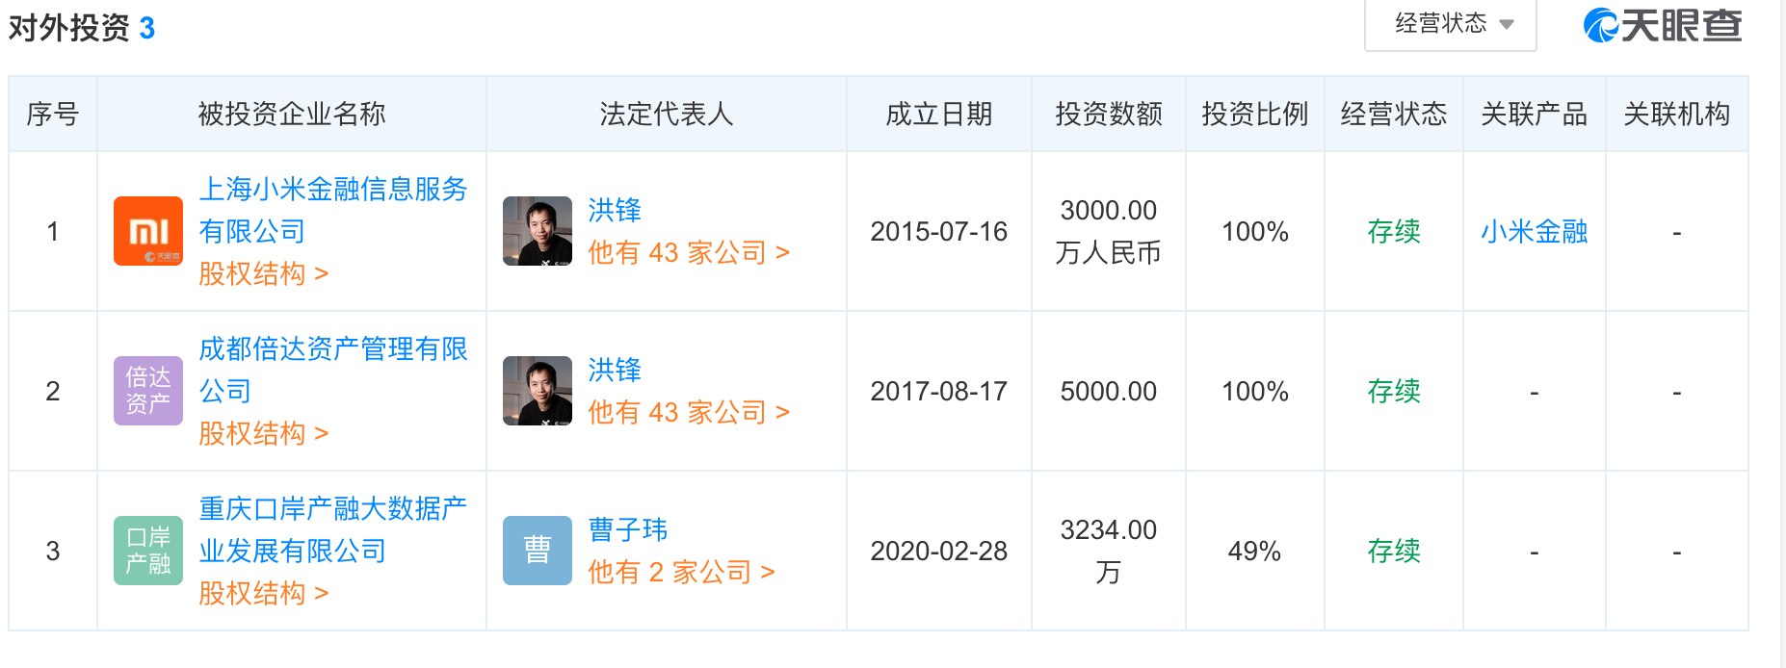Click the 天眼查 logo at top right

click(x=1664, y=25)
